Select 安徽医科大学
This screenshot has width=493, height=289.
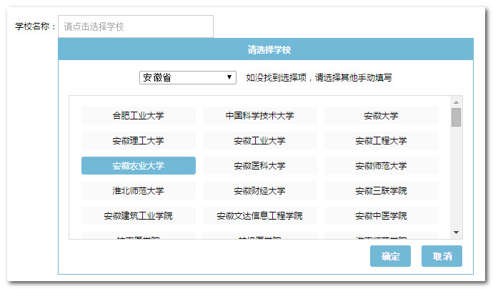click(x=259, y=165)
